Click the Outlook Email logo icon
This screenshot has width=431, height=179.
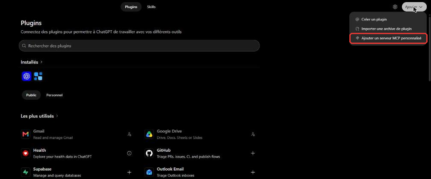pyautogui.click(x=149, y=172)
